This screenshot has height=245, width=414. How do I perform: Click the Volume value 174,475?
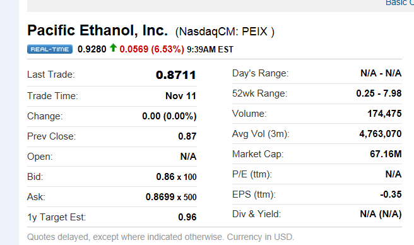tap(384, 114)
